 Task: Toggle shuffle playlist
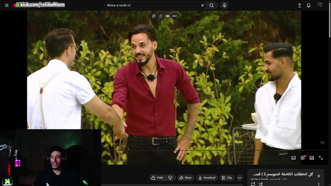(260, 184)
